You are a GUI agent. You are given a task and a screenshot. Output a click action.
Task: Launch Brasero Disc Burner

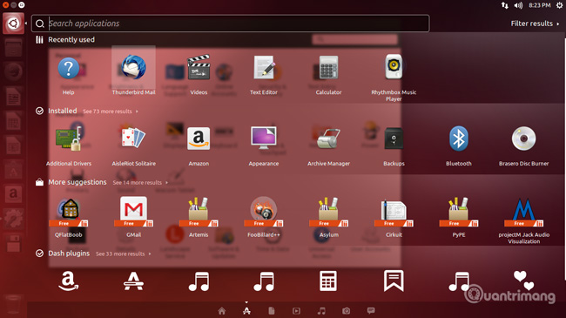pyautogui.click(x=523, y=139)
